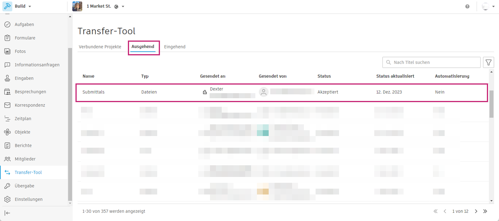Switch to the Eingehend tab

point(175,47)
